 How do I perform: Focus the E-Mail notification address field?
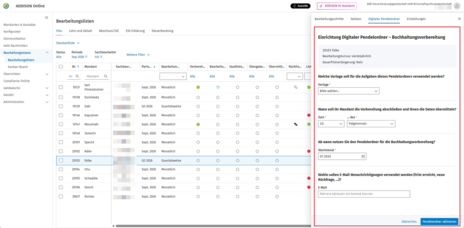364,194
